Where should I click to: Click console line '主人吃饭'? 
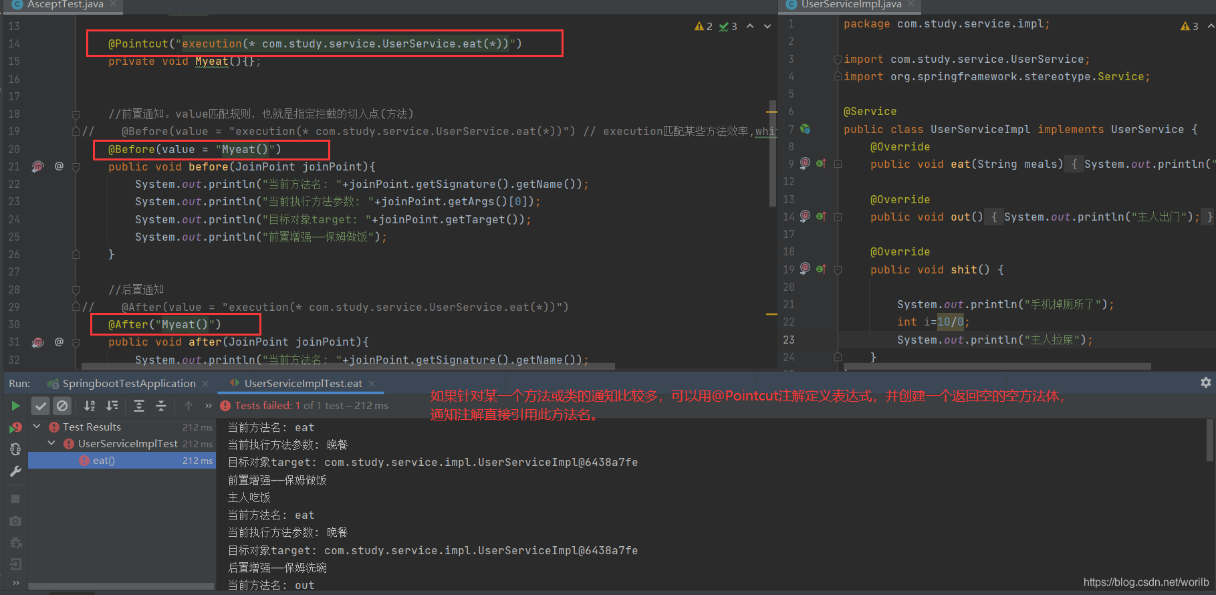click(x=249, y=497)
